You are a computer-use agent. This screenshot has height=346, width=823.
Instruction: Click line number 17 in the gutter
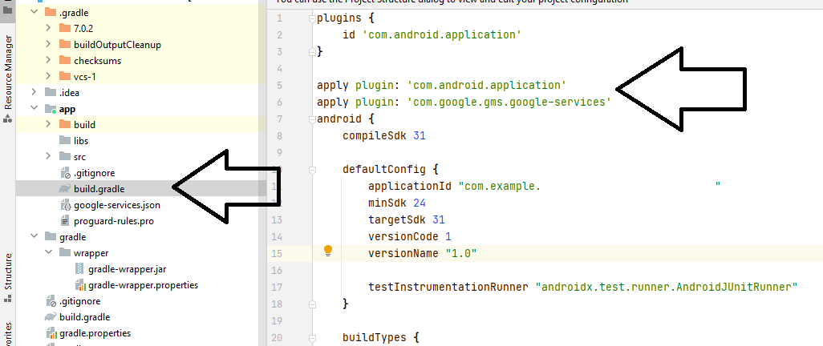tap(277, 287)
